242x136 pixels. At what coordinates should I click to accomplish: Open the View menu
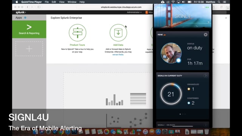click(x=62, y=2)
